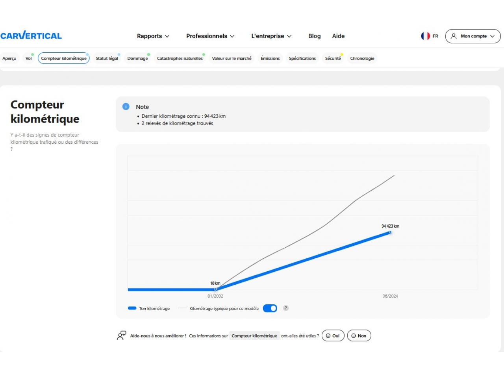
Task: Expand the Rapports dropdown menu
Action: 153,36
